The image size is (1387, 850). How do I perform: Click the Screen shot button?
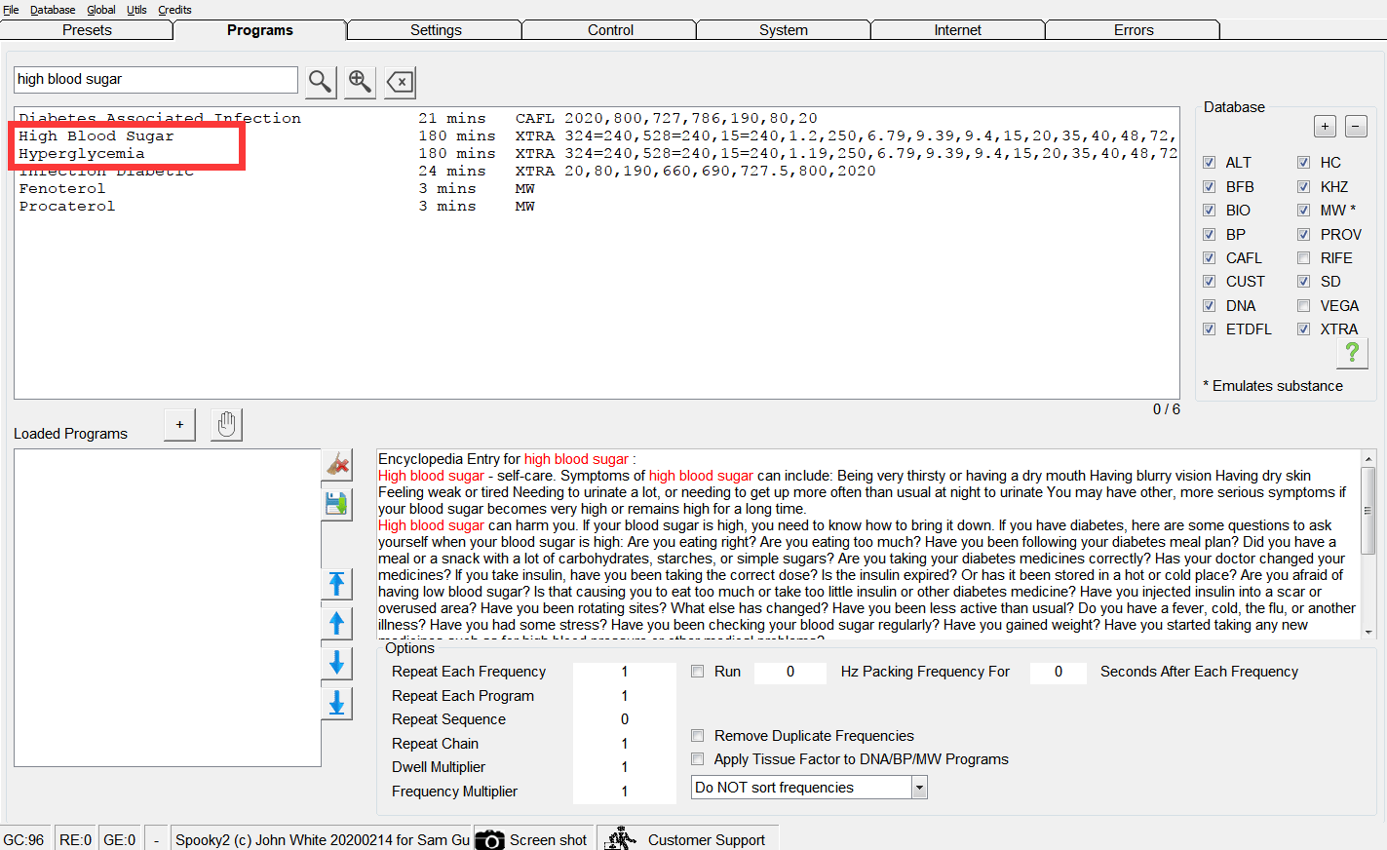click(533, 839)
